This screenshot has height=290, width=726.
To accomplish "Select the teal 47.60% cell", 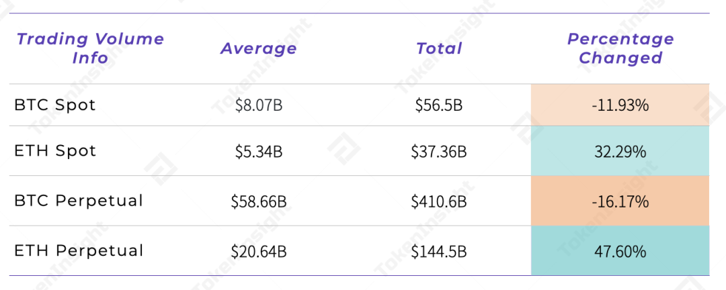I will pos(620,252).
